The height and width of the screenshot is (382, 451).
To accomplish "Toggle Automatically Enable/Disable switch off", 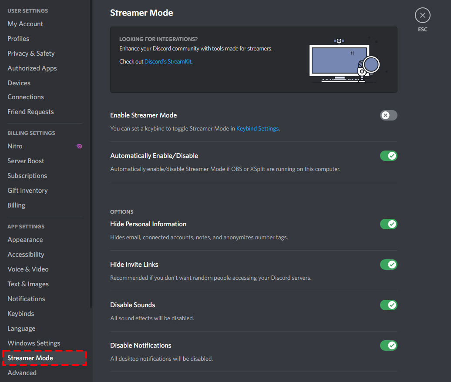I will click(x=388, y=156).
